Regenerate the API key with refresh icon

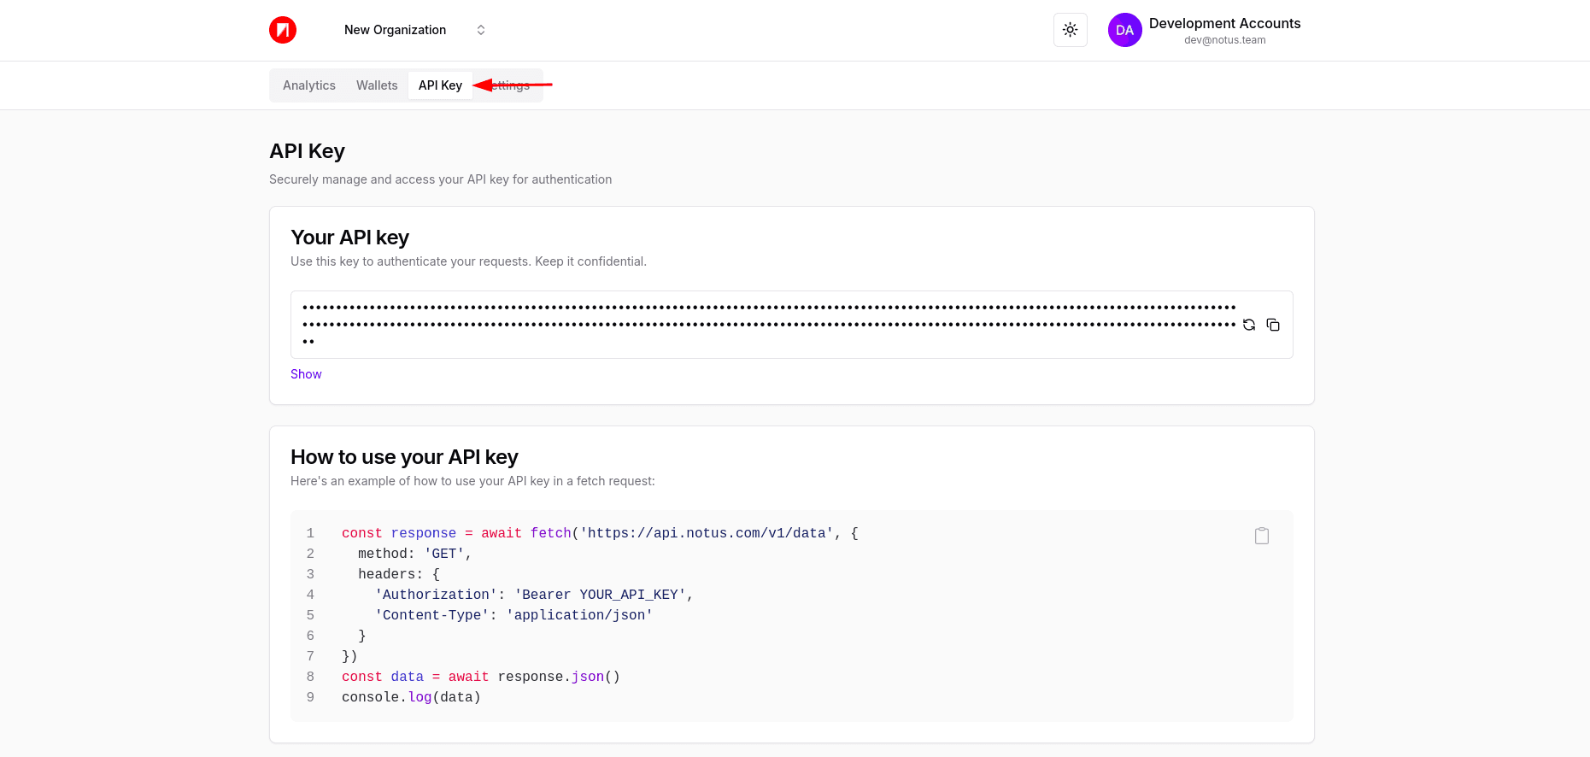click(1249, 325)
